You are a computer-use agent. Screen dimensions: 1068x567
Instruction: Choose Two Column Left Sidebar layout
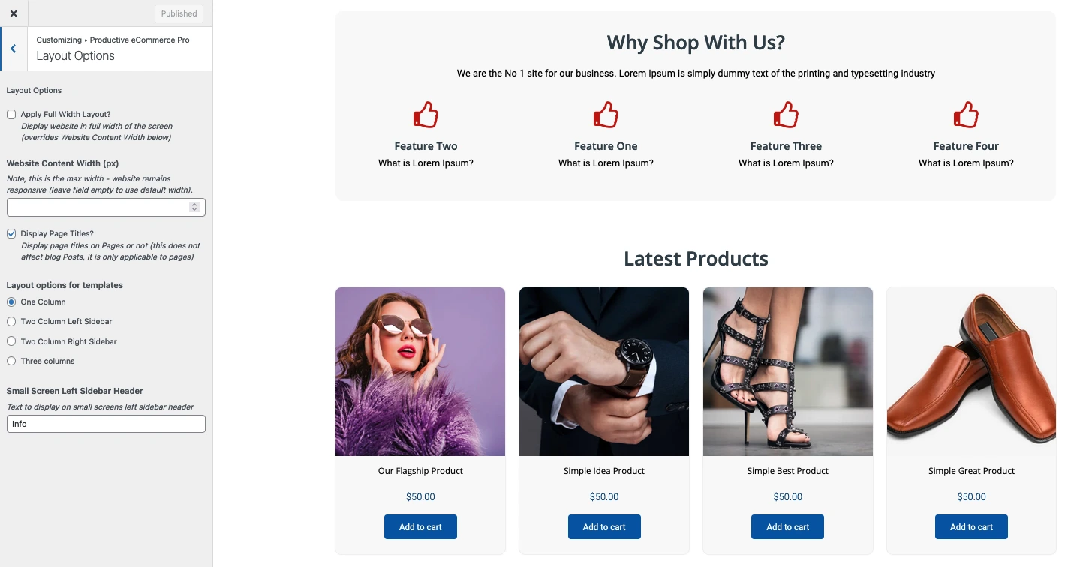coord(11,322)
